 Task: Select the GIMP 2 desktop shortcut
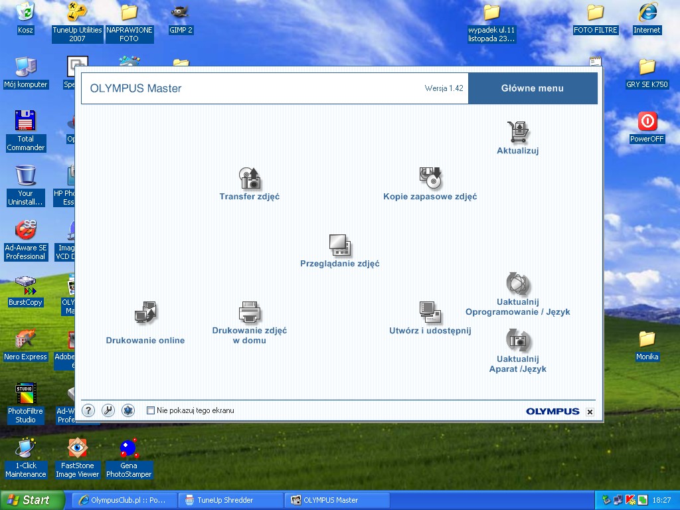pyautogui.click(x=181, y=18)
